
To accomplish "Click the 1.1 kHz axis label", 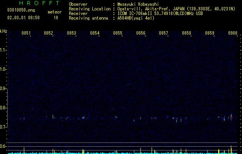I will pos(3,50).
